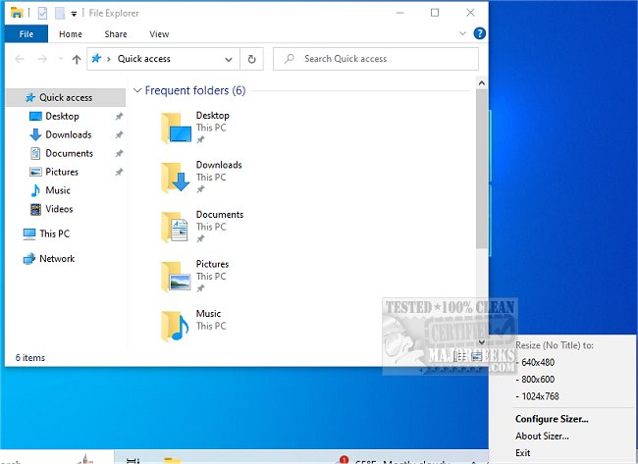Click the pin icon beside sidebar Documents
Image resolution: width=638 pixels, height=464 pixels.
coord(119,153)
